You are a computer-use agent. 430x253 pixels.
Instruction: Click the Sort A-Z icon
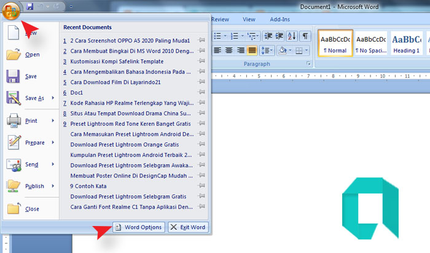point(292,36)
